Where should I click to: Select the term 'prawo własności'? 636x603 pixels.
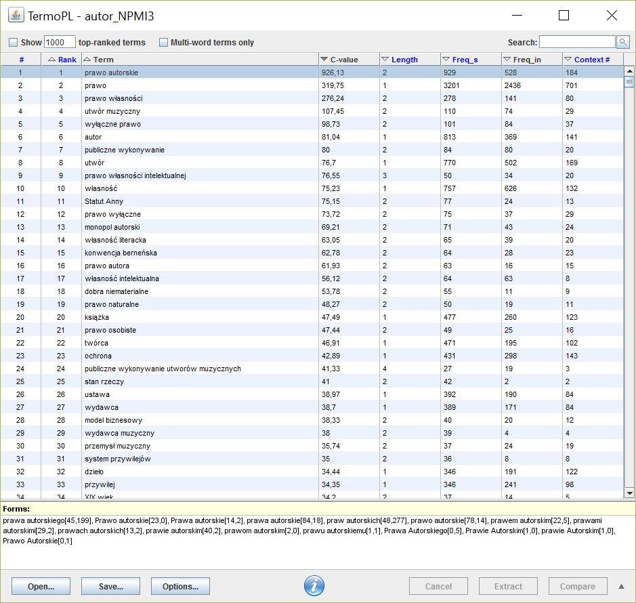(x=114, y=98)
